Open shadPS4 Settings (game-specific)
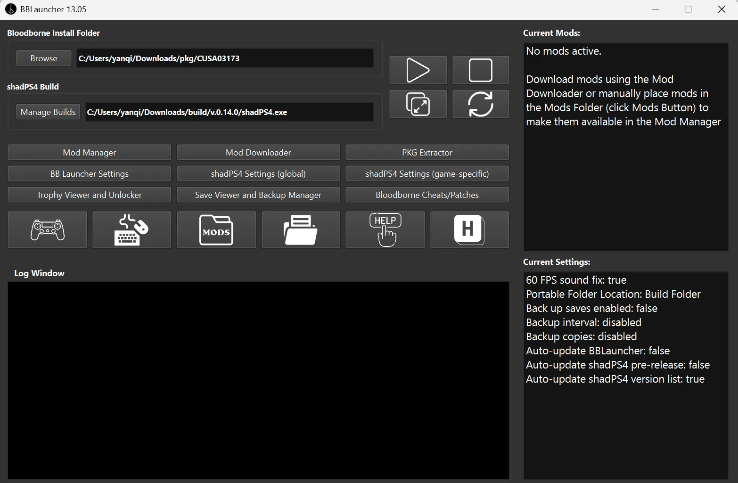 427,174
